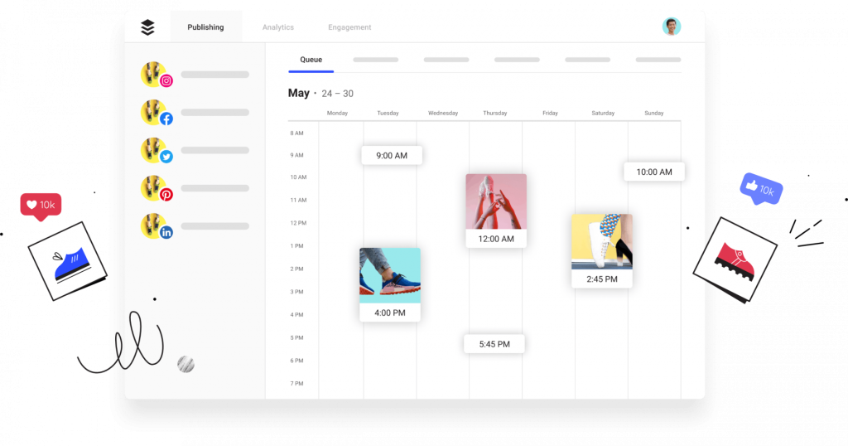Screen dimensions: 848x446
Task: Click the Thursday column header
Action: [x=495, y=113]
